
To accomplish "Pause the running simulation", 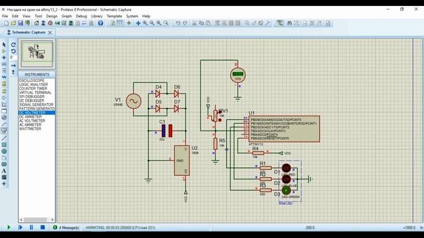I will [31, 227].
